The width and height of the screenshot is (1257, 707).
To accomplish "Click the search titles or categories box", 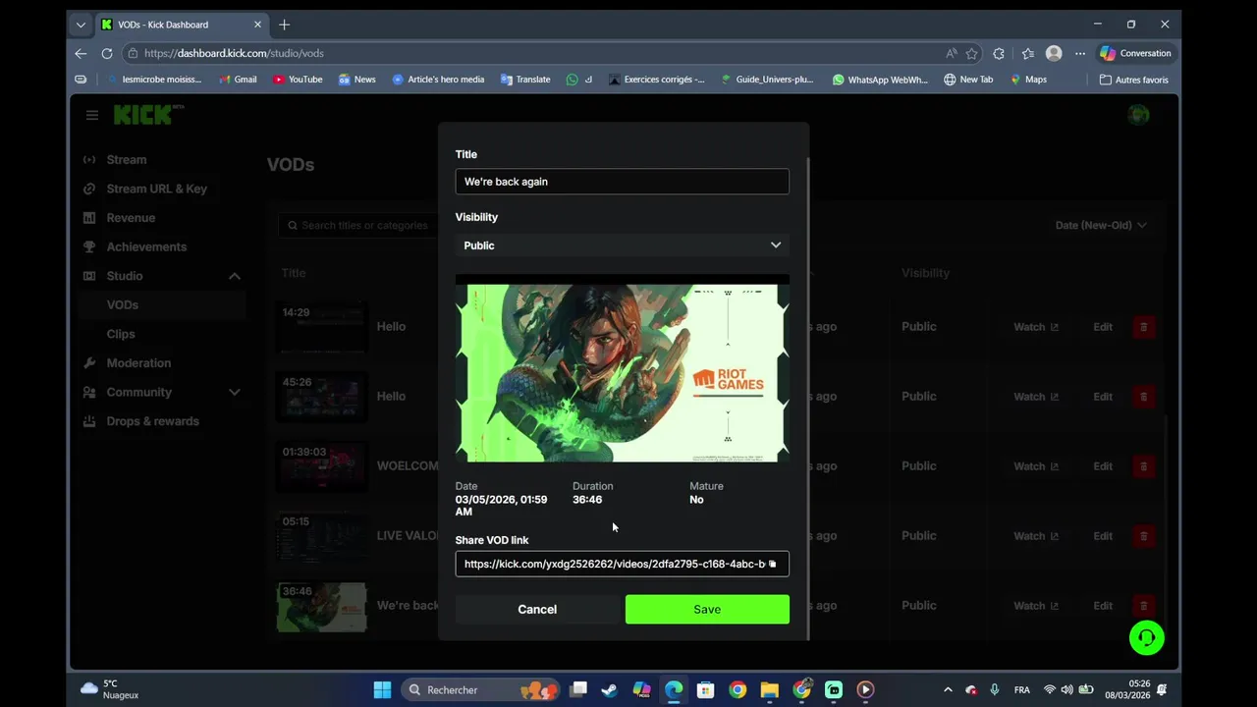I will 359,226.
